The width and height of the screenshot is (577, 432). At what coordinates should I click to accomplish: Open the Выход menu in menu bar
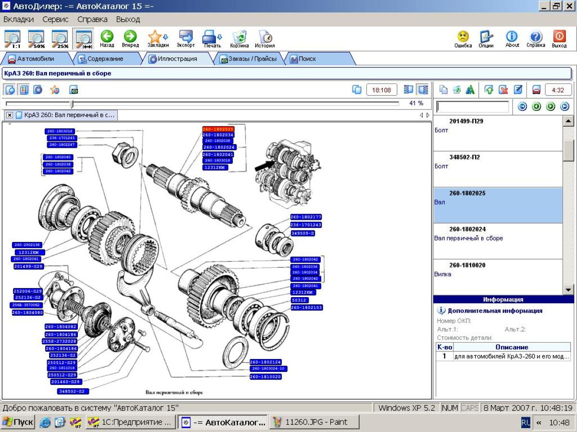(128, 20)
